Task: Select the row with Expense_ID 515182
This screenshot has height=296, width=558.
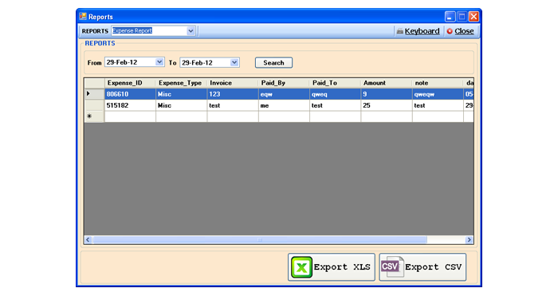Action: click(279, 105)
